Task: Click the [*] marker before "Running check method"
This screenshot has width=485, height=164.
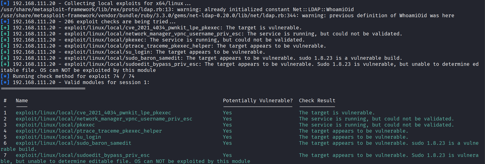Action: click(5, 76)
